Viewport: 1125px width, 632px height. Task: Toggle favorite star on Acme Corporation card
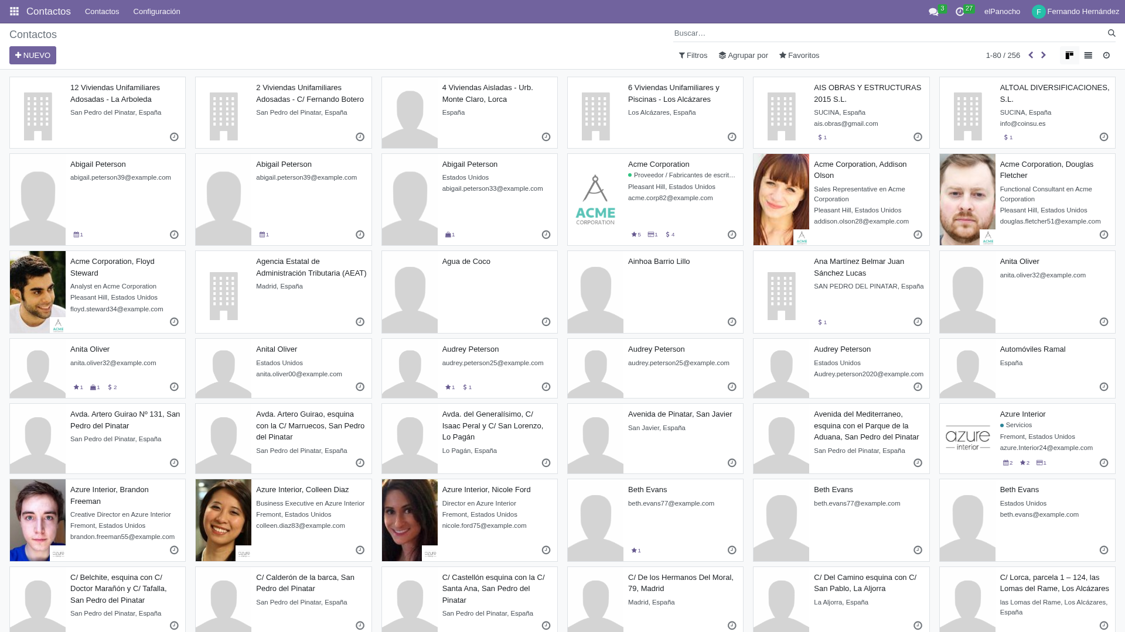(635, 234)
